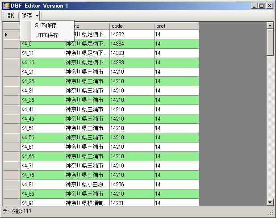This screenshot has height=218, width=276.
Task: Sort by the pref column header
Action: pos(176,26)
